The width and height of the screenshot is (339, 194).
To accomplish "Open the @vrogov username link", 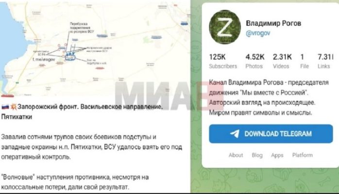I will tap(258, 33).
